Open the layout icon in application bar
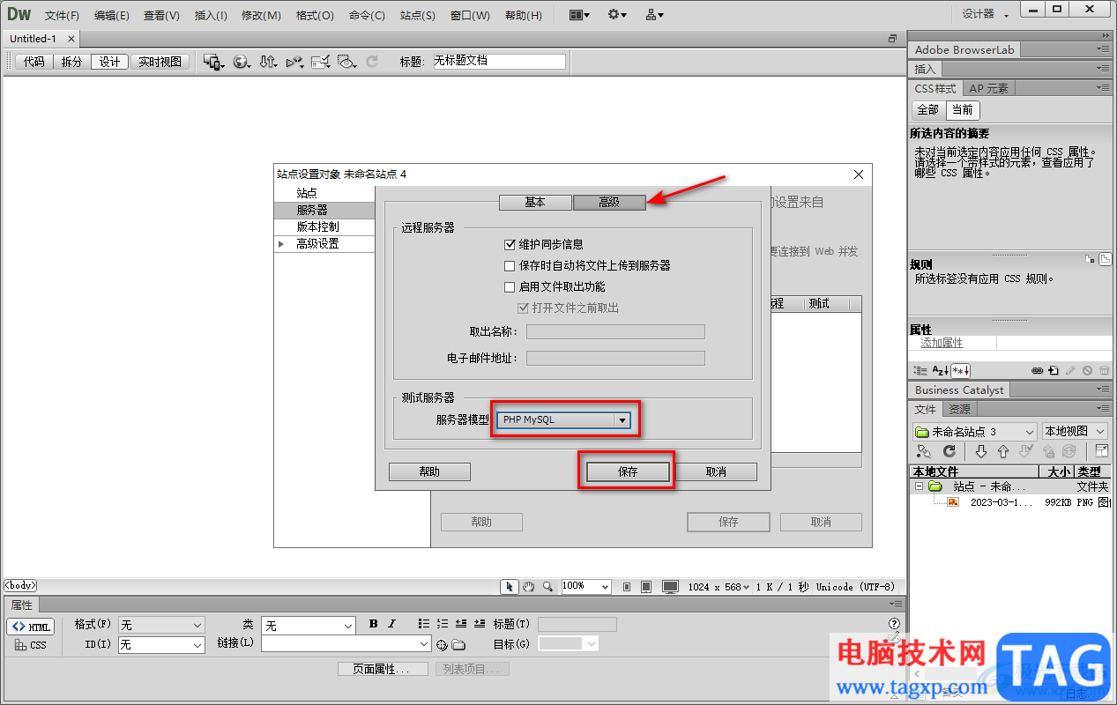The image size is (1117, 705). coord(580,15)
